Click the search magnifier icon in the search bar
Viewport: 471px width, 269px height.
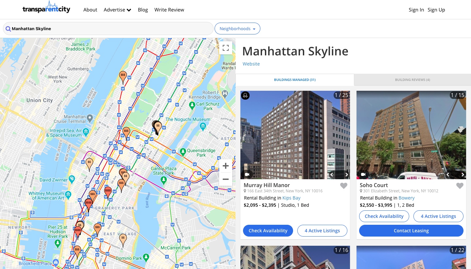(8, 29)
